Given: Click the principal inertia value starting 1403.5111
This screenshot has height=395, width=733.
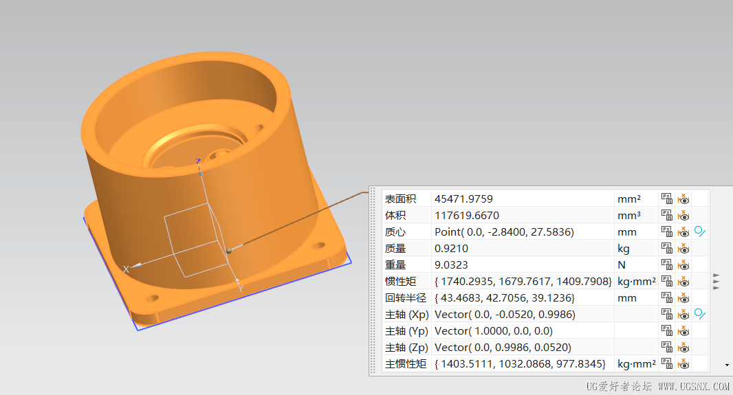Looking at the screenshot, I should 521,364.
